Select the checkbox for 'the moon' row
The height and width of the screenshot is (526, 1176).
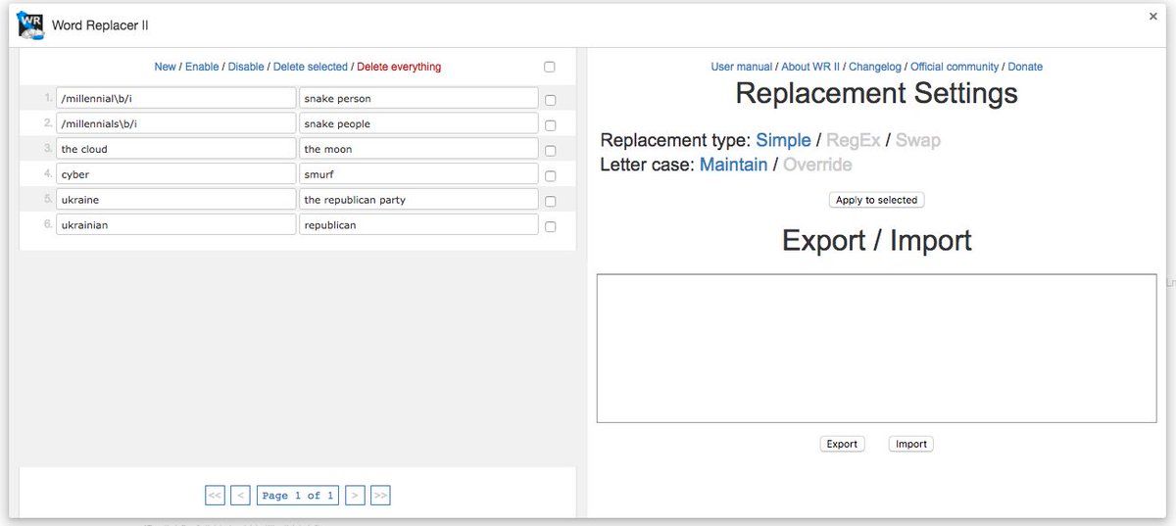(550, 150)
